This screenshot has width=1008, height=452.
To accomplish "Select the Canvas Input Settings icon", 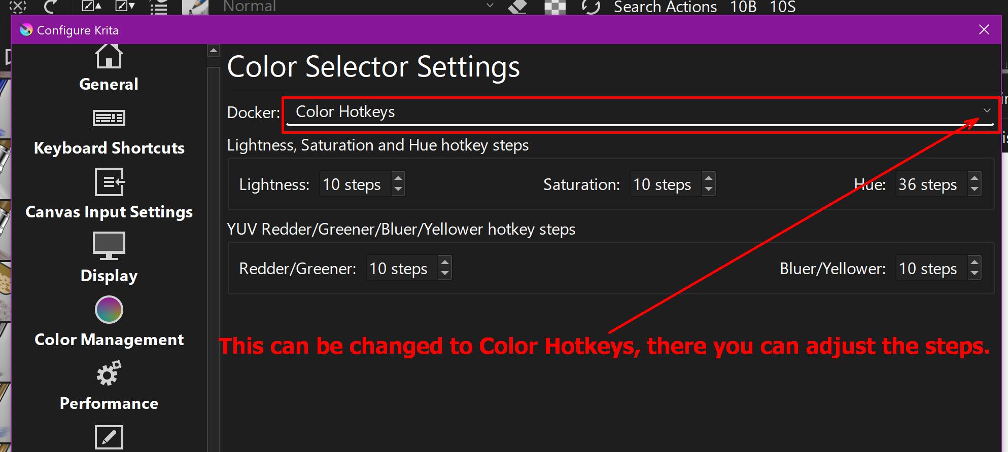I will [x=109, y=182].
